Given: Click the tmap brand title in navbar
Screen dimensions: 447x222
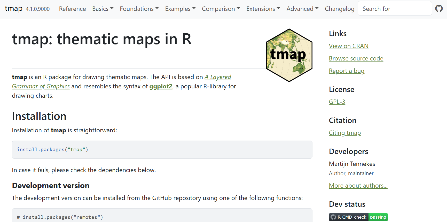Looking at the screenshot, I should tap(14, 9).
